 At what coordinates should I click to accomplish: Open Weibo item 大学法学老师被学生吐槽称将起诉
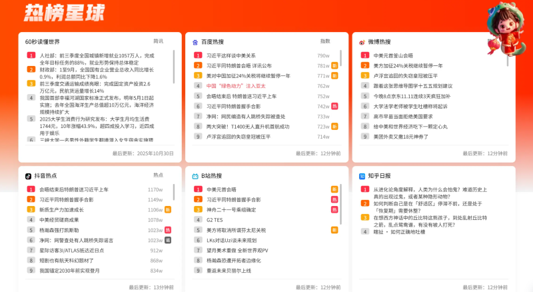pos(410,106)
